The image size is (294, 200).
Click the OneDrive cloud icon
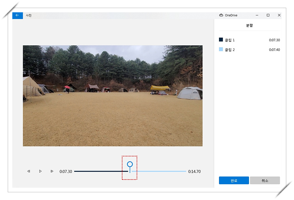pos(221,15)
